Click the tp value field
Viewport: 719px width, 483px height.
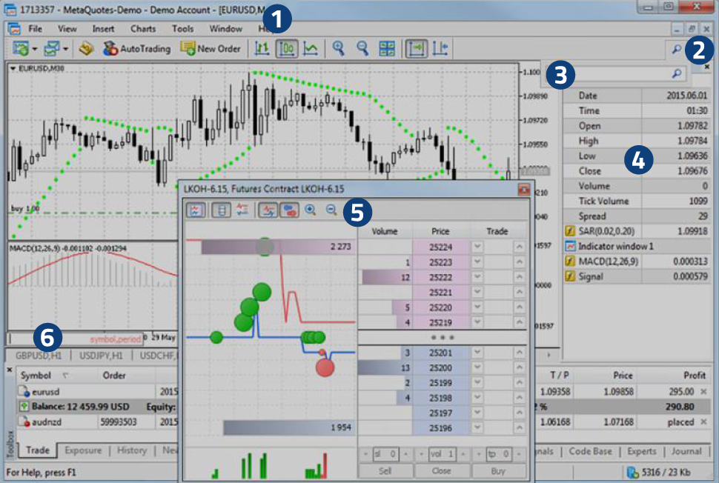coord(499,454)
